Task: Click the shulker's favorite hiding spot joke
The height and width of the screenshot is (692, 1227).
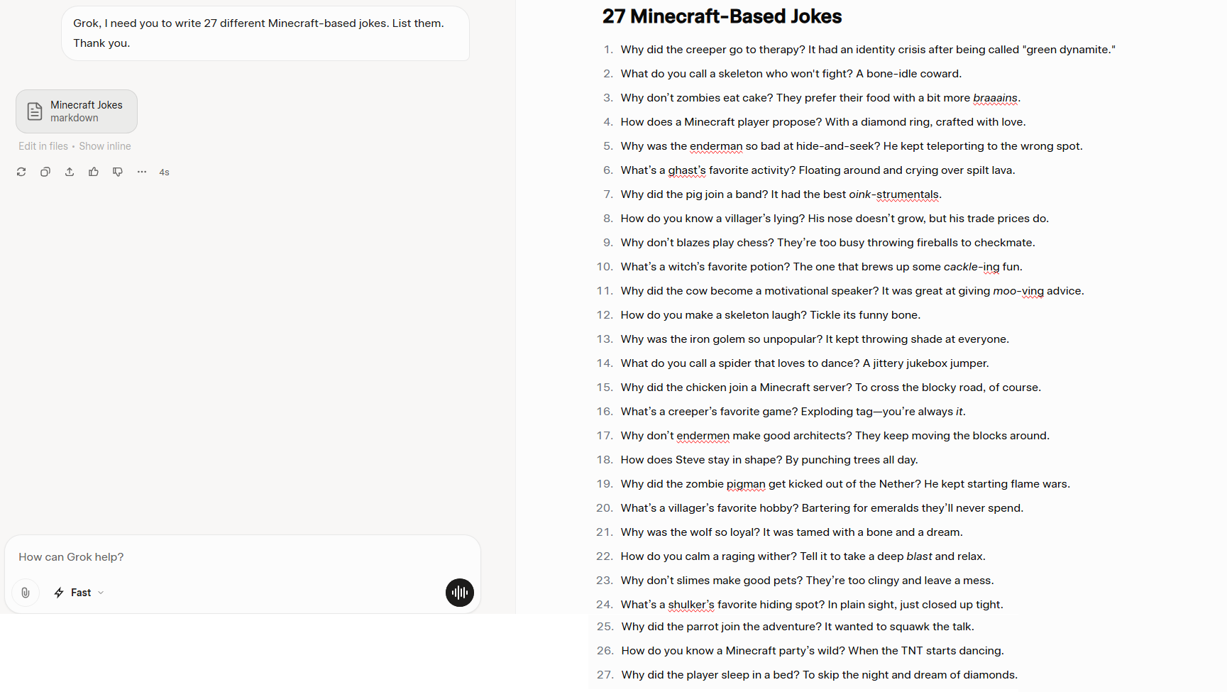Action: pos(812,605)
